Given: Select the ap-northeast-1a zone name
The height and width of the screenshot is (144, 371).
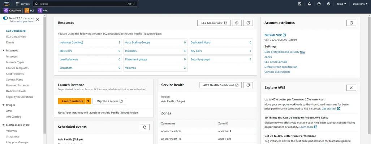Looking at the screenshot, I should tap(171, 131).
